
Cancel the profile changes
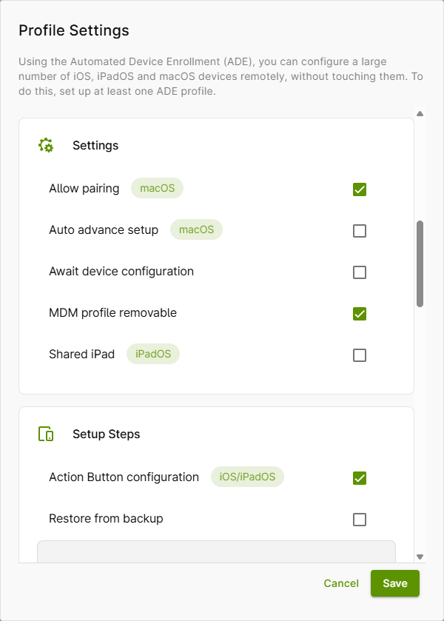(341, 583)
